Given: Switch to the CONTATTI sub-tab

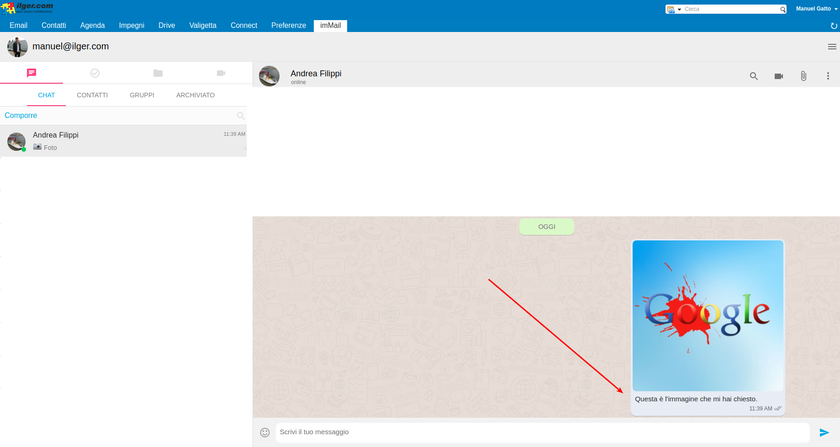Looking at the screenshot, I should tap(92, 95).
